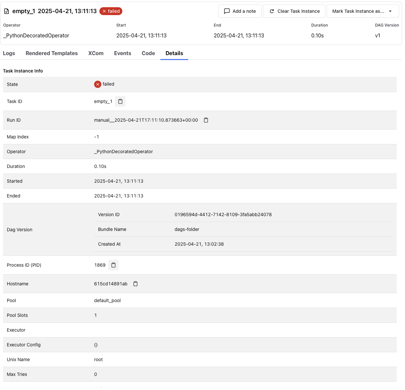Go to the Events tab

pos(122,53)
